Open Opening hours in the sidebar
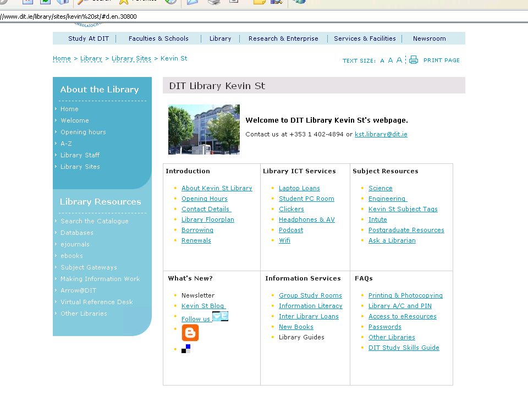This screenshot has height=396, width=528. (83, 132)
